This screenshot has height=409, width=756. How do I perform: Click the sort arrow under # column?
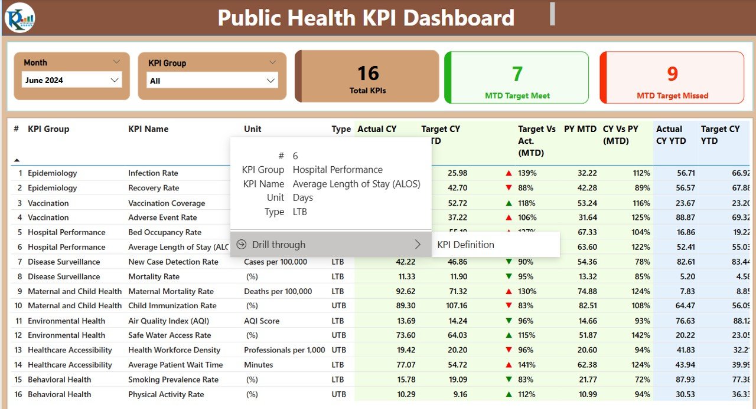[17, 160]
